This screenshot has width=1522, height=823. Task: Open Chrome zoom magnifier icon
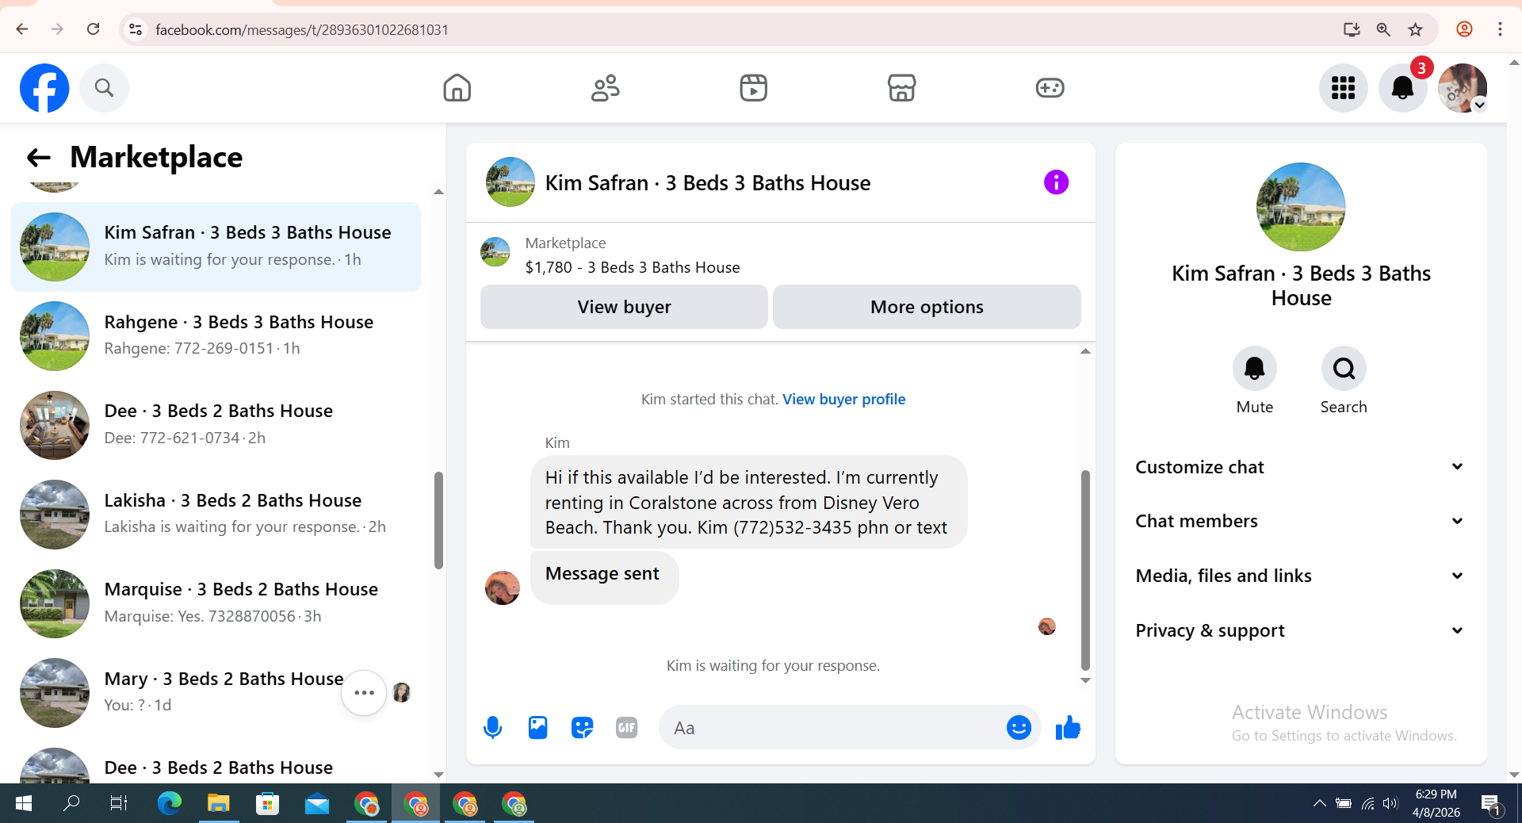(1383, 29)
